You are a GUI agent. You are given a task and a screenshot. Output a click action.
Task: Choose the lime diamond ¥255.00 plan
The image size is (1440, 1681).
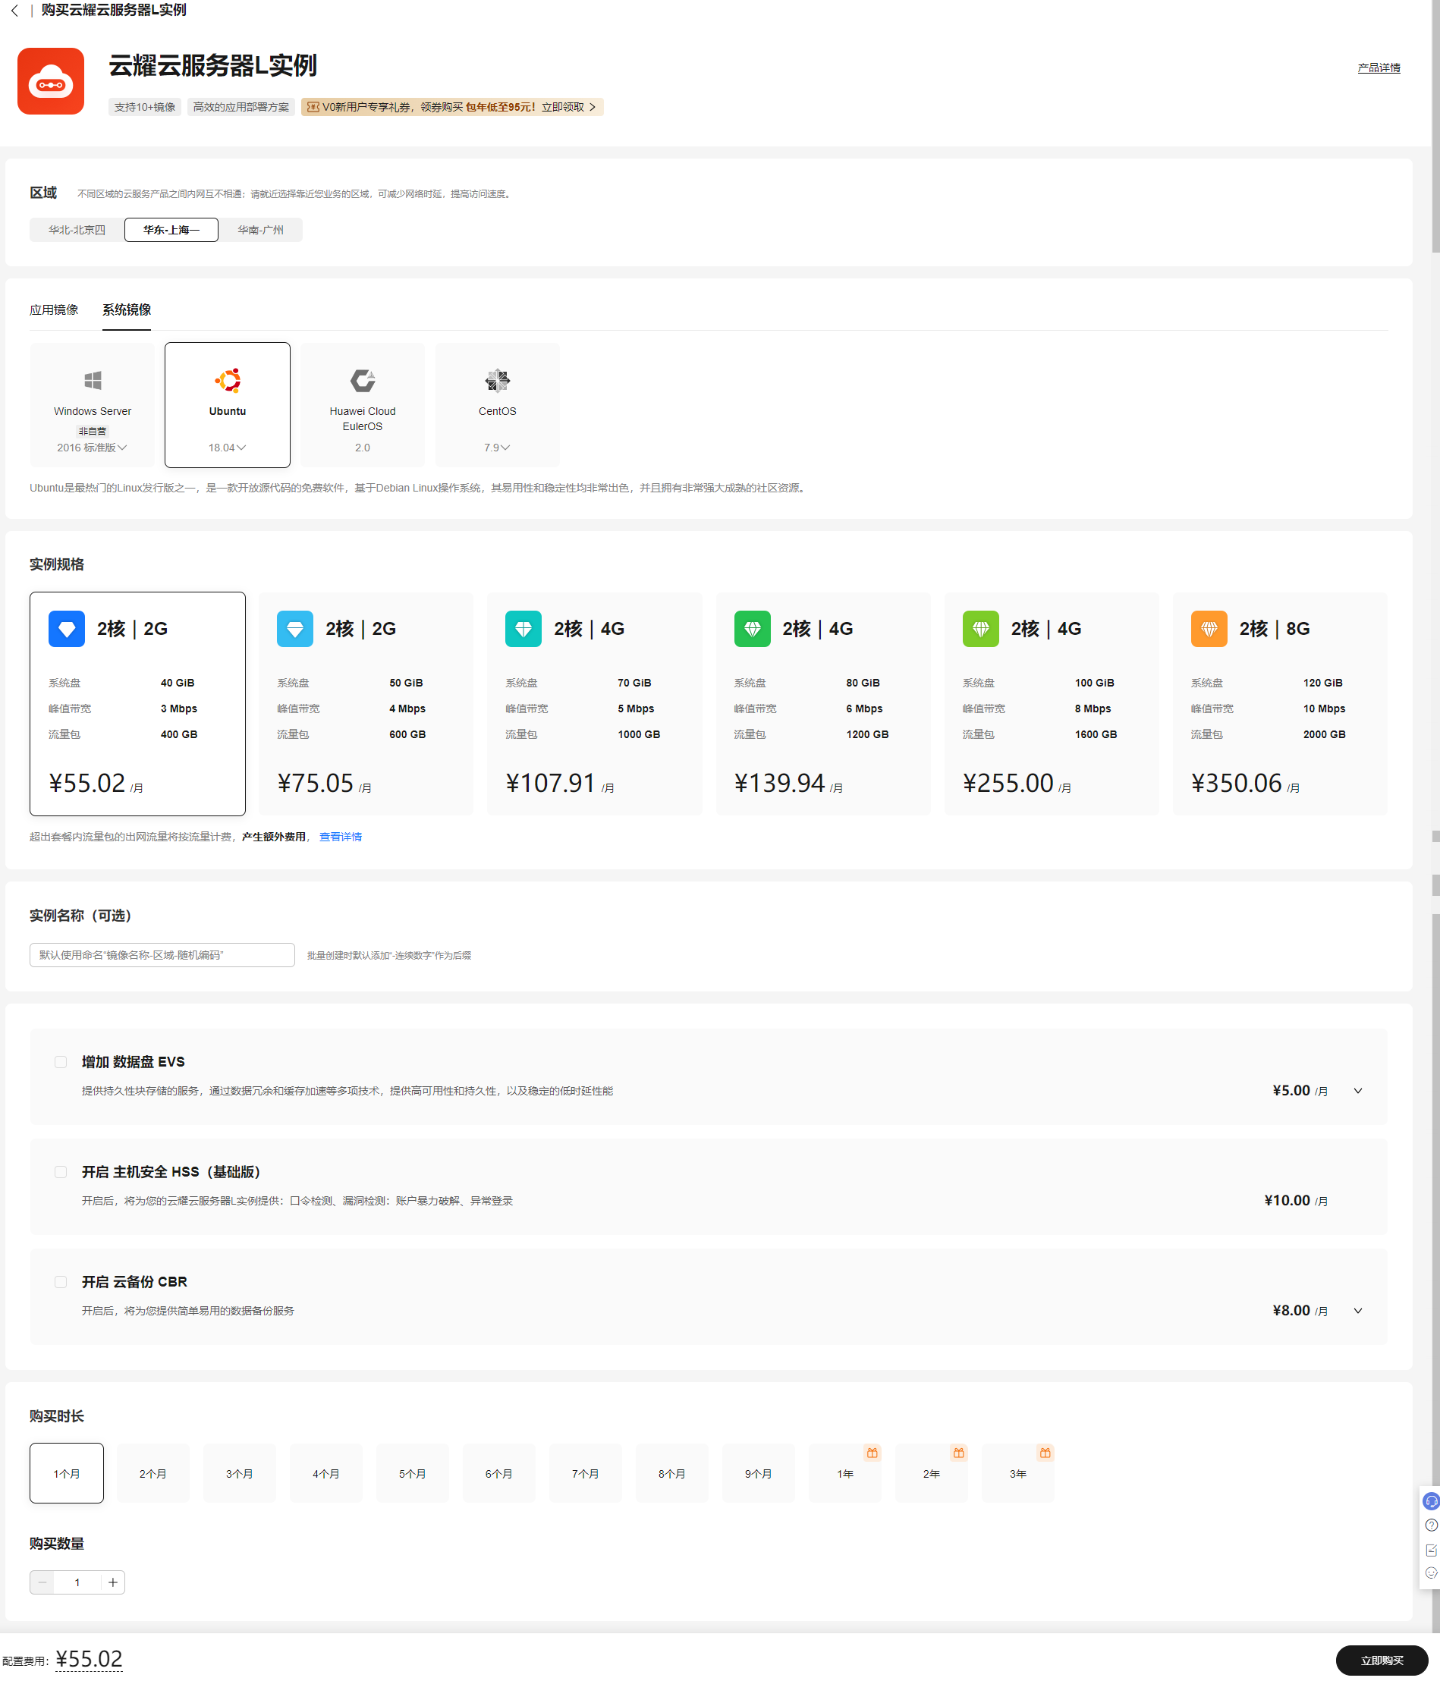pos(1052,703)
